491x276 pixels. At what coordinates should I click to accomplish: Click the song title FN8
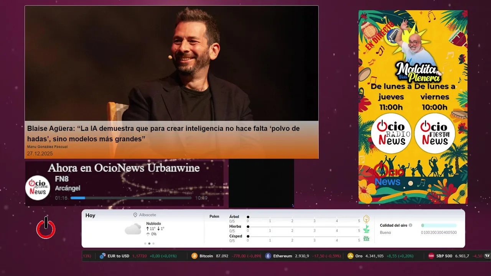click(x=62, y=179)
